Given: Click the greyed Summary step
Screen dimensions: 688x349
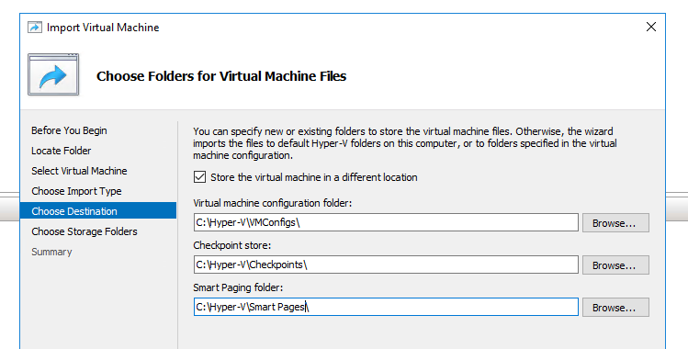Looking at the screenshot, I should pyautogui.click(x=51, y=252).
